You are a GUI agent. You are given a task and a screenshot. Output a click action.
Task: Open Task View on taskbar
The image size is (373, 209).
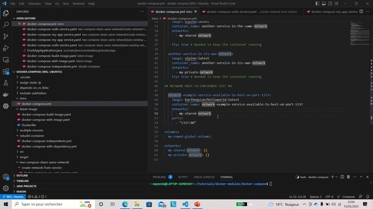pos(112,204)
